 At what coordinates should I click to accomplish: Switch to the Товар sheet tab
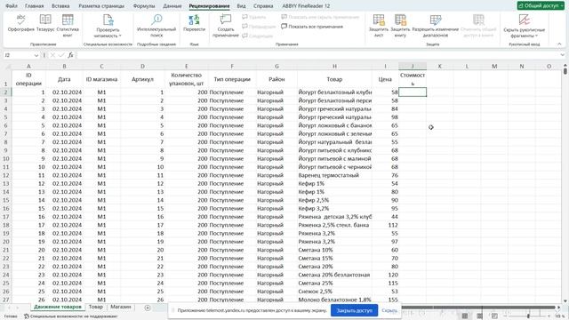[96, 307]
